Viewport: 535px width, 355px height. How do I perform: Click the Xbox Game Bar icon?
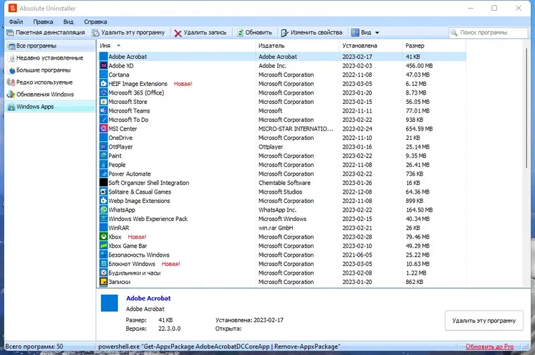pyautogui.click(x=104, y=246)
